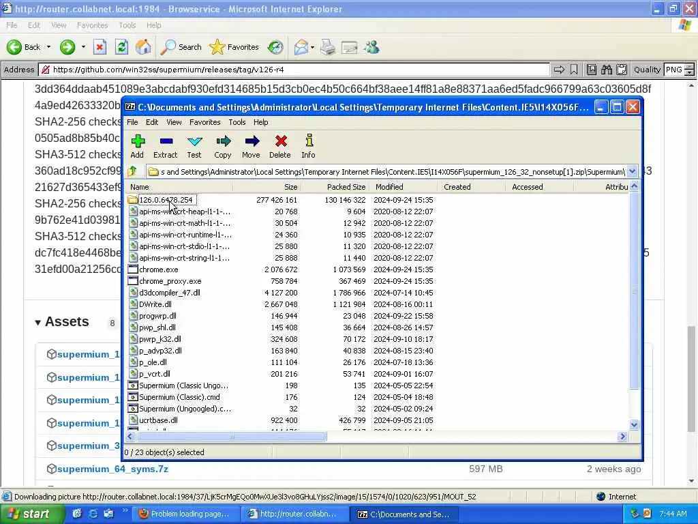This screenshot has height=524, width=698.
Task: Open the 7-Zip Tools menu
Action: (237, 122)
